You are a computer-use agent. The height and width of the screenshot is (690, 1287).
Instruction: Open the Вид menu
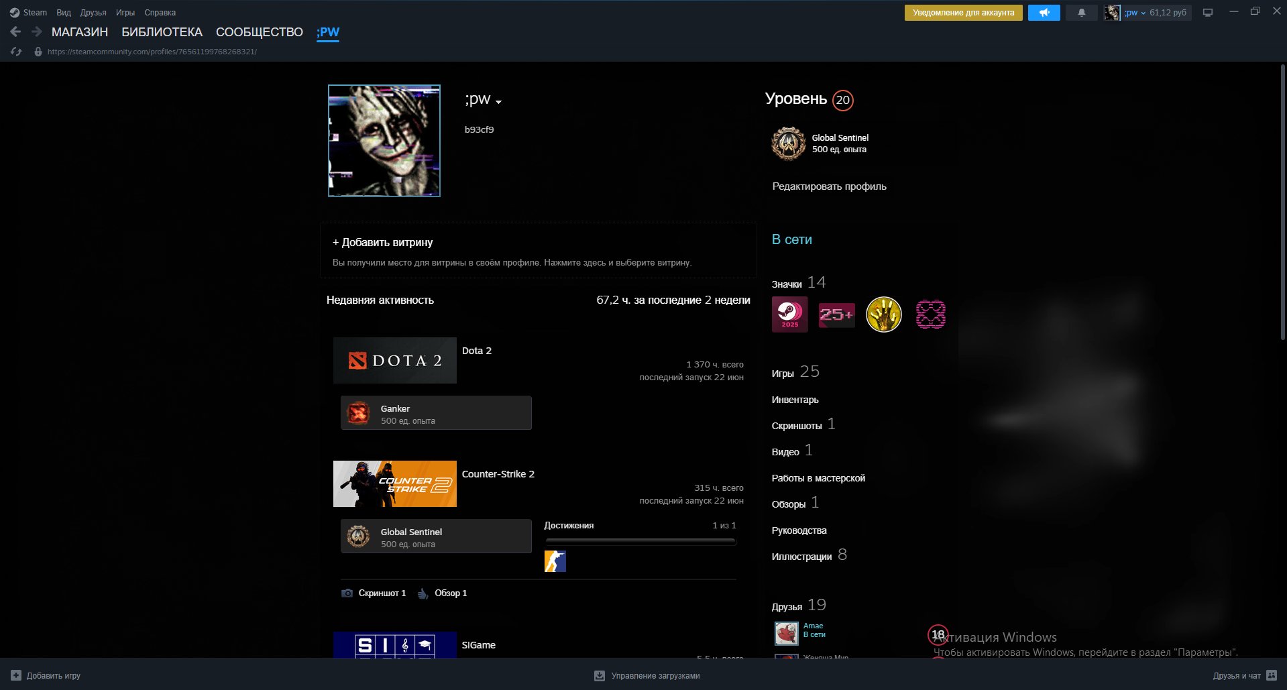pyautogui.click(x=64, y=13)
